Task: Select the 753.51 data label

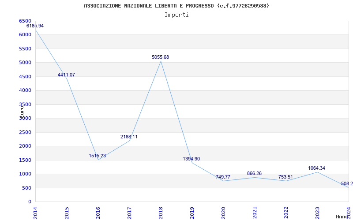Action: tap(285, 177)
